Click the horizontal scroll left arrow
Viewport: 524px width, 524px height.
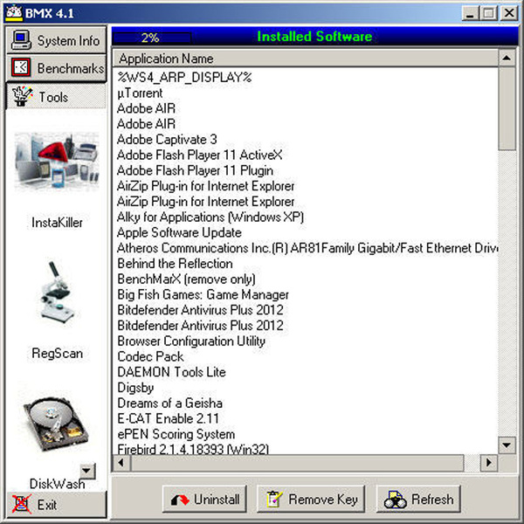pos(121,463)
